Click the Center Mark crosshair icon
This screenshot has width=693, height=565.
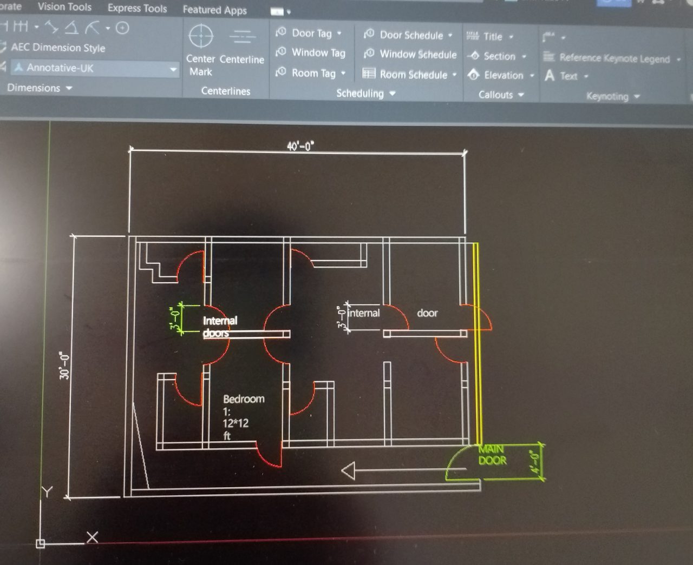click(201, 36)
